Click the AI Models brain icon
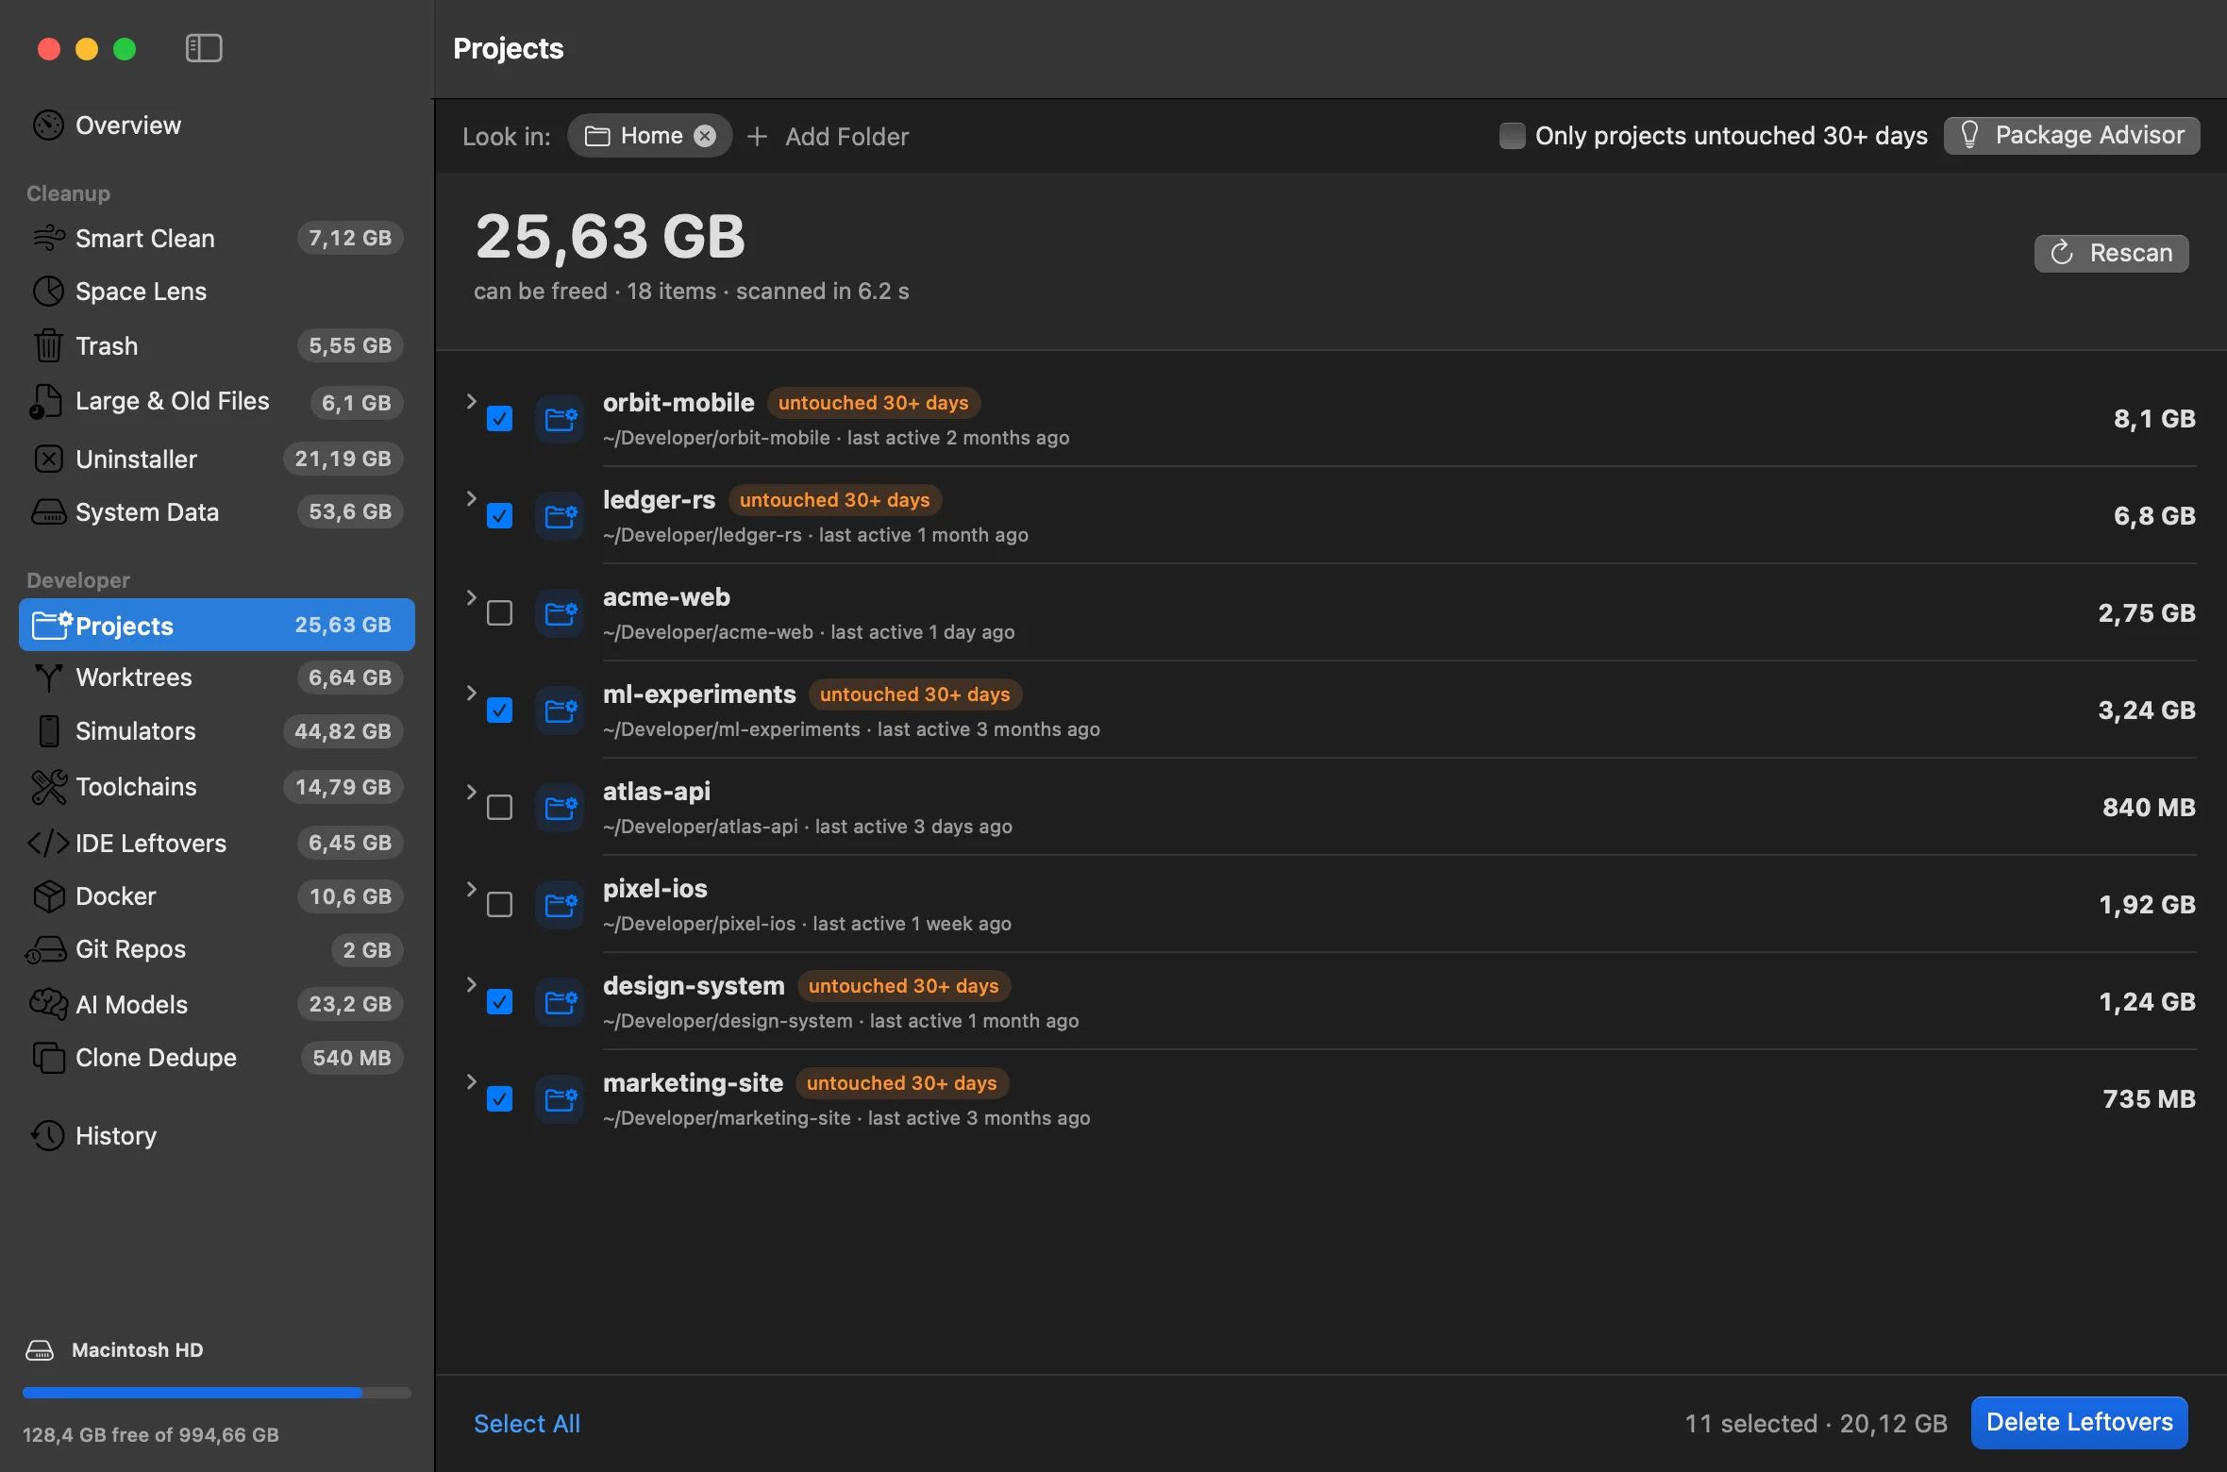The width and height of the screenshot is (2227, 1472). [48, 1004]
